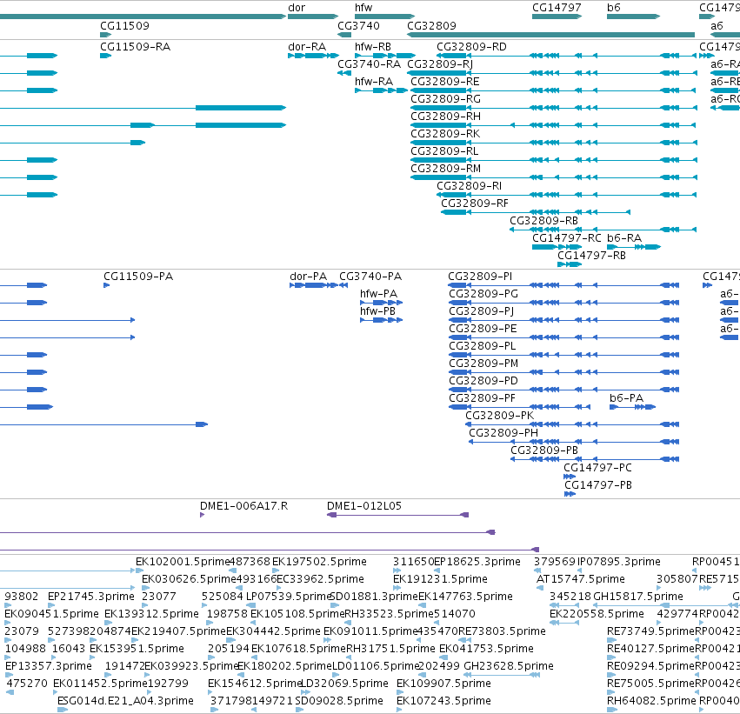This screenshot has width=740, height=714.
Task: Select the CG32809-PB protein label
Action: point(544,450)
